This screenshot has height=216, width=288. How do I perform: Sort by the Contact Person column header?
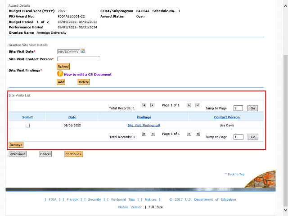227,117
